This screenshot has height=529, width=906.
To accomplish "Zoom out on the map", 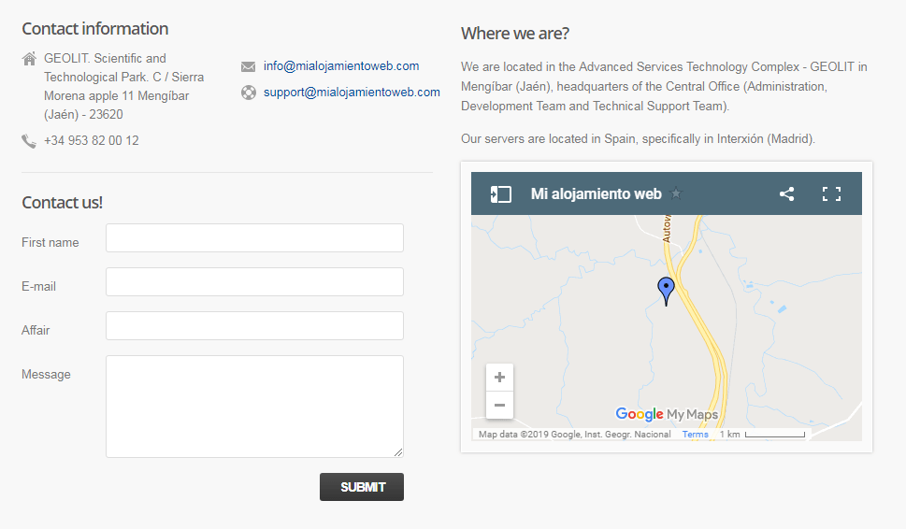I will pyautogui.click(x=500, y=405).
